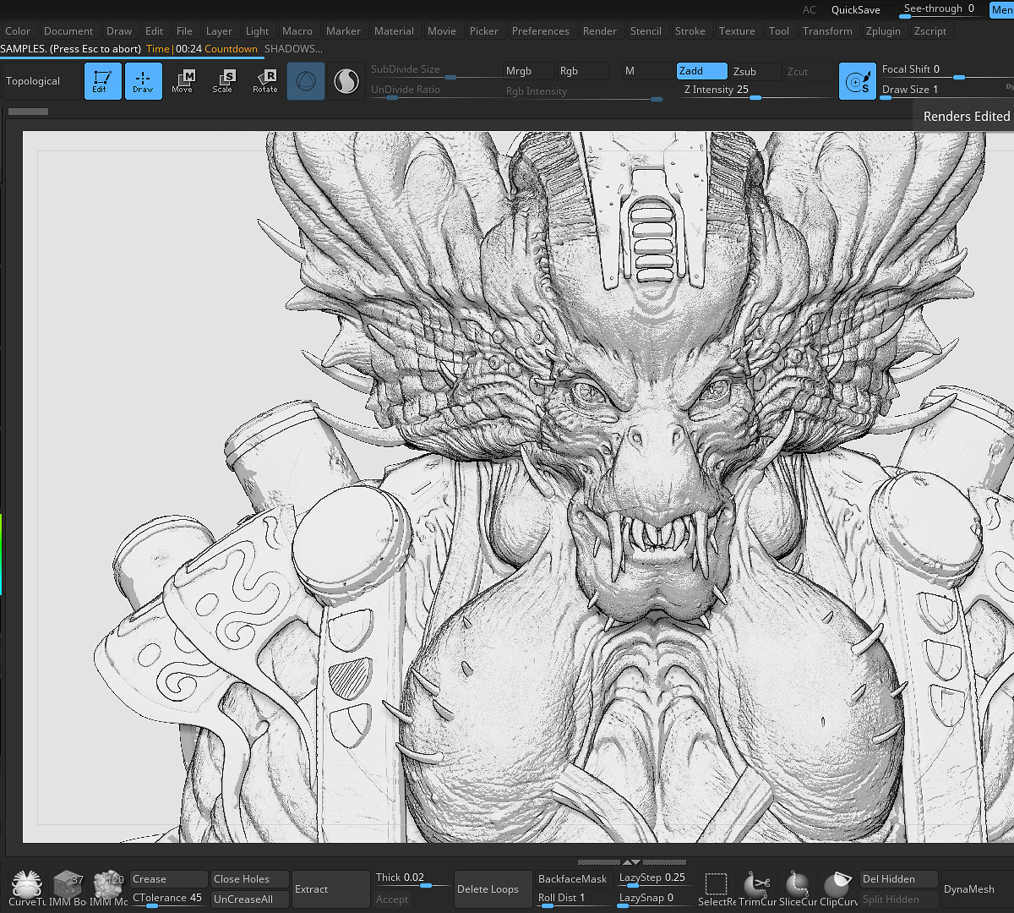Select the CurveTube brush
This screenshot has height=913, width=1014.
26,889
